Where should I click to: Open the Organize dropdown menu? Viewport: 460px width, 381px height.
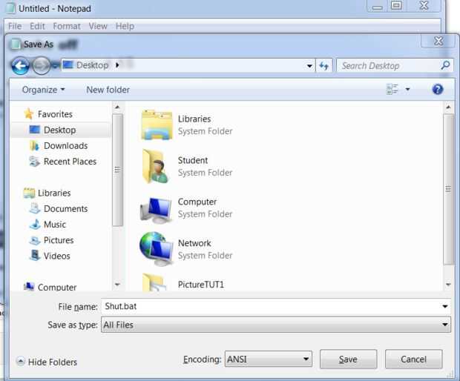point(44,90)
